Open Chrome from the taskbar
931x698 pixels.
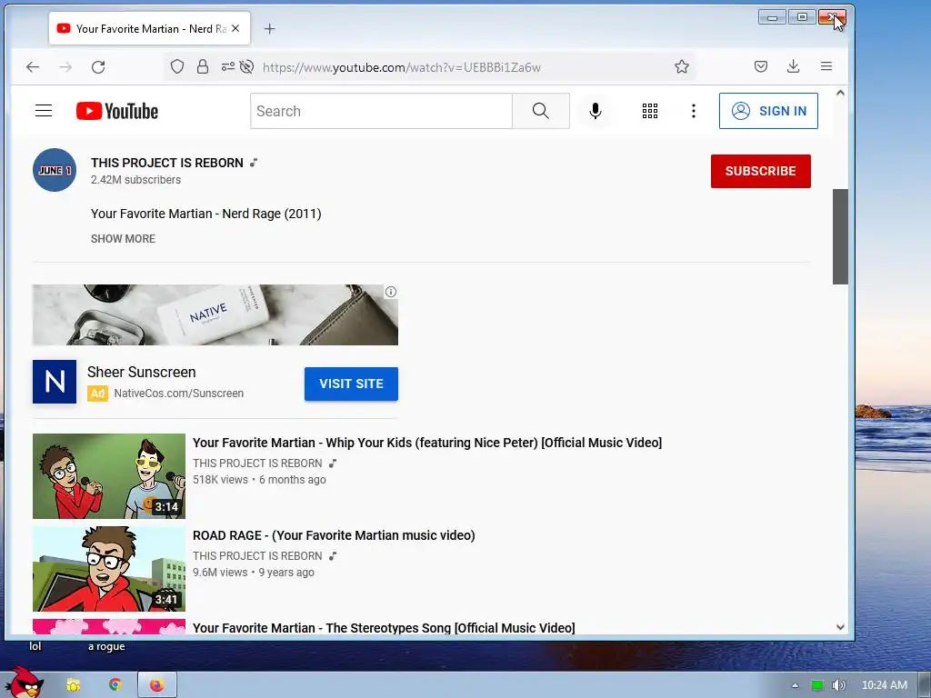click(x=115, y=684)
